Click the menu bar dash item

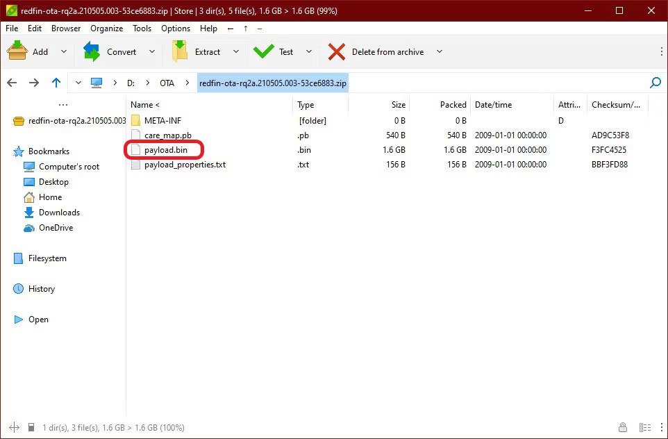coord(260,28)
